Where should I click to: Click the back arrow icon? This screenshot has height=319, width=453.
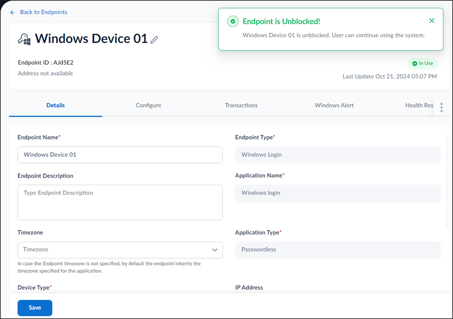click(x=12, y=12)
